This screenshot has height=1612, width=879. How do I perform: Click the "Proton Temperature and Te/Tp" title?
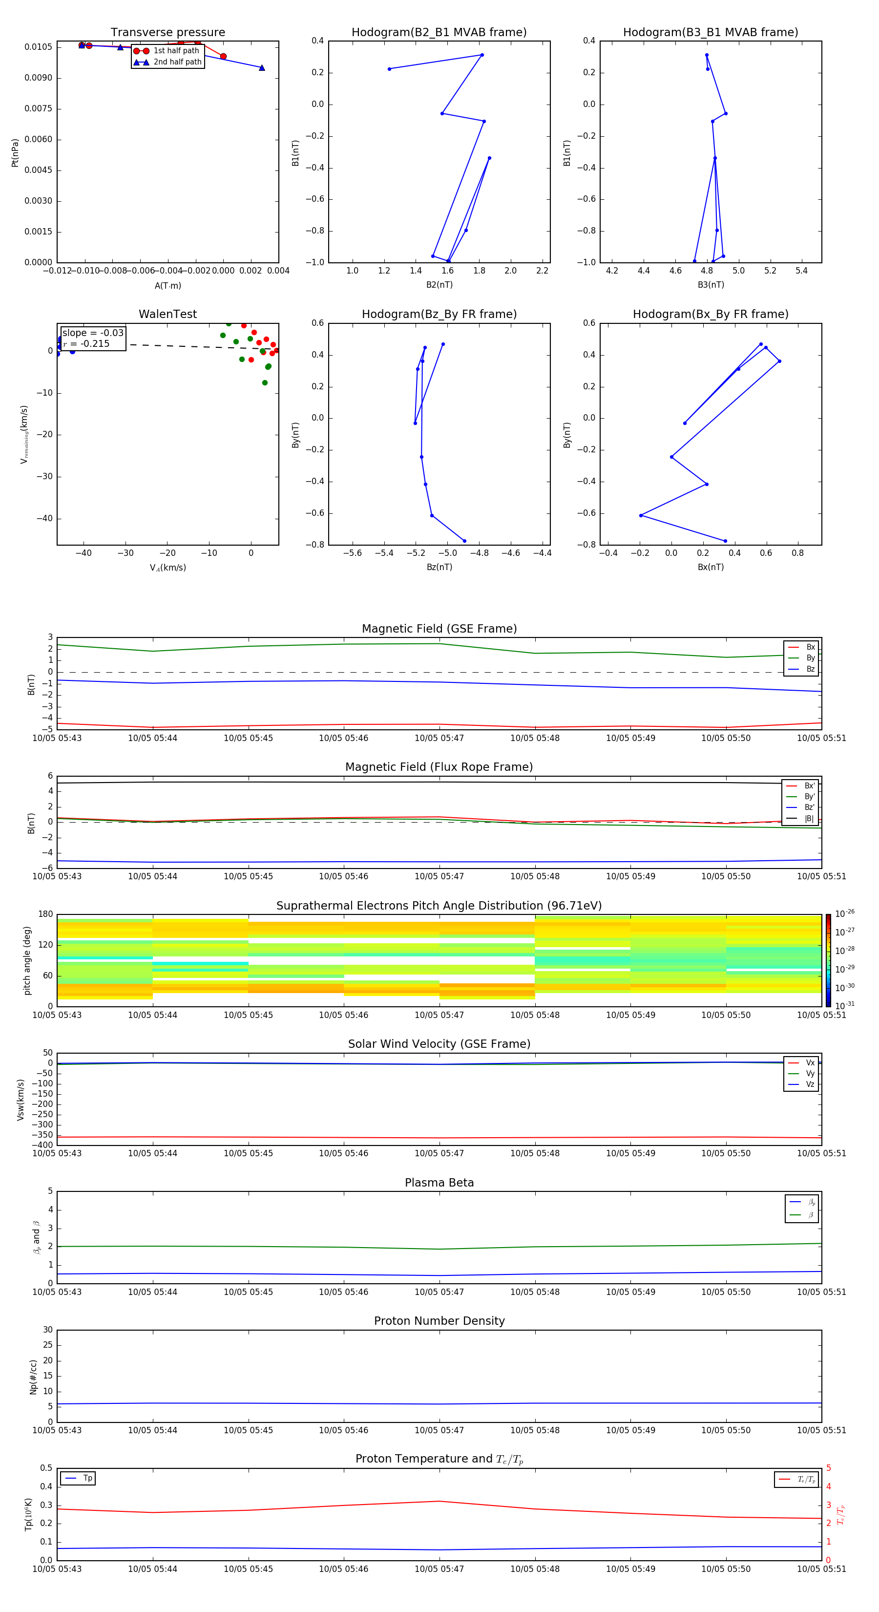[439, 1459]
